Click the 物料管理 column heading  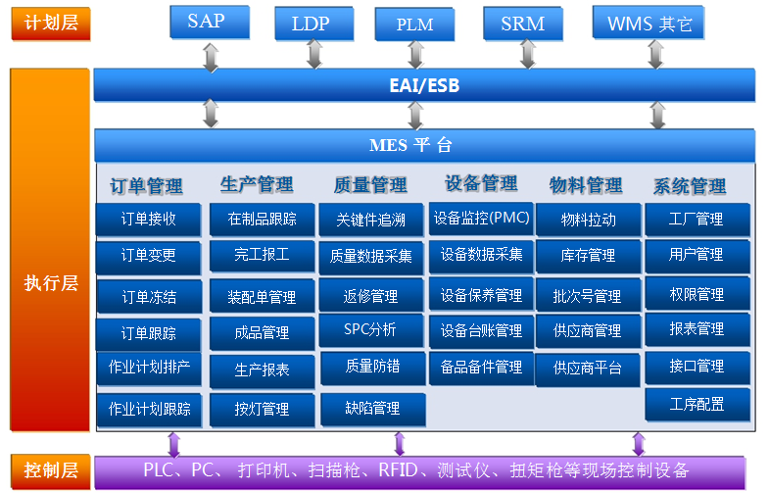point(586,185)
